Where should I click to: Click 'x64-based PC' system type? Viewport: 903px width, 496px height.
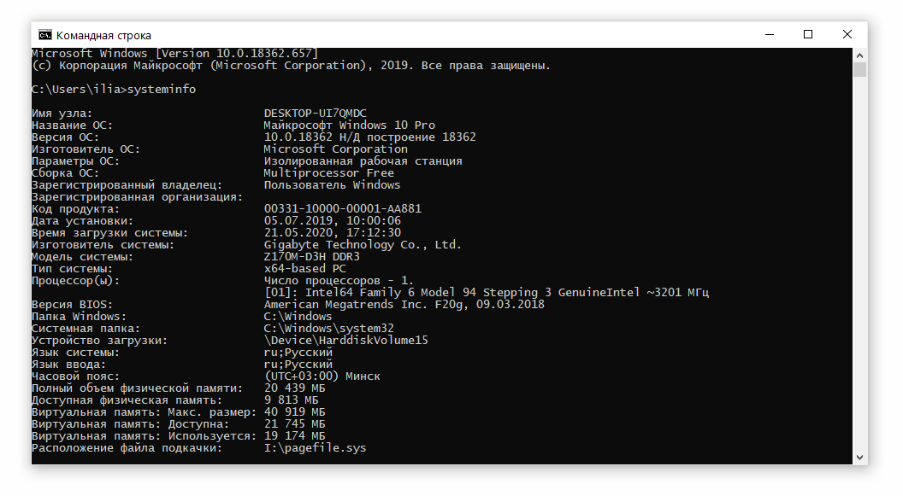coord(304,269)
